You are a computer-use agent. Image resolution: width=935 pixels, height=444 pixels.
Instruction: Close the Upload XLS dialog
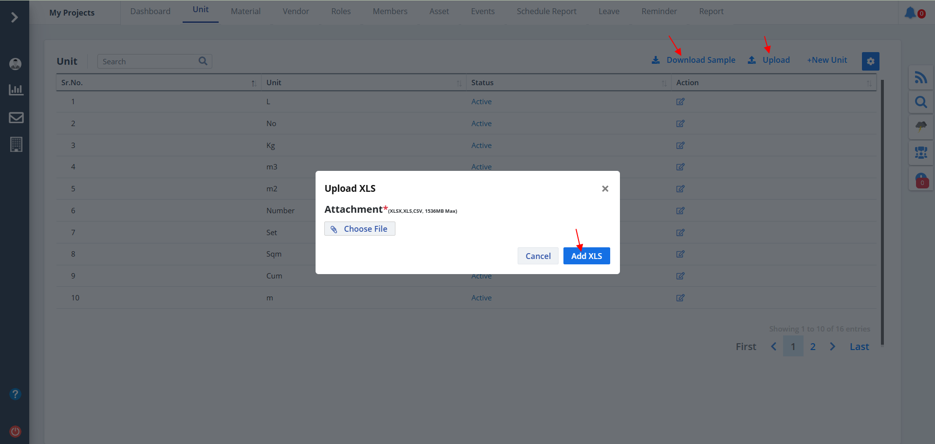605,189
